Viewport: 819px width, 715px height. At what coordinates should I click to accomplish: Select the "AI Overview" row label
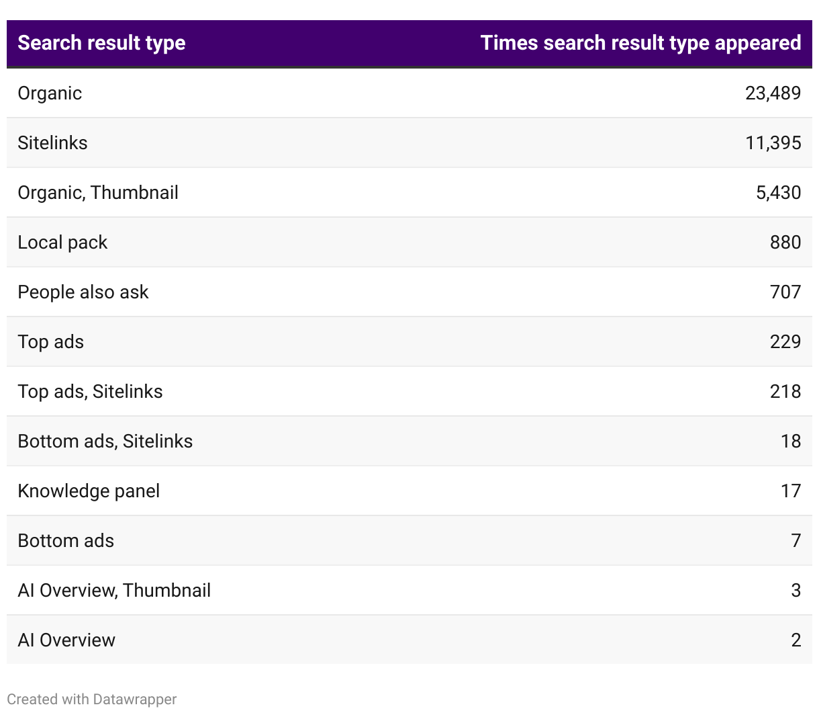point(66,640)
